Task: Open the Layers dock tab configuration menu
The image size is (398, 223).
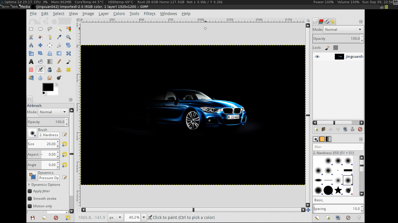Action: click(361, 22)
